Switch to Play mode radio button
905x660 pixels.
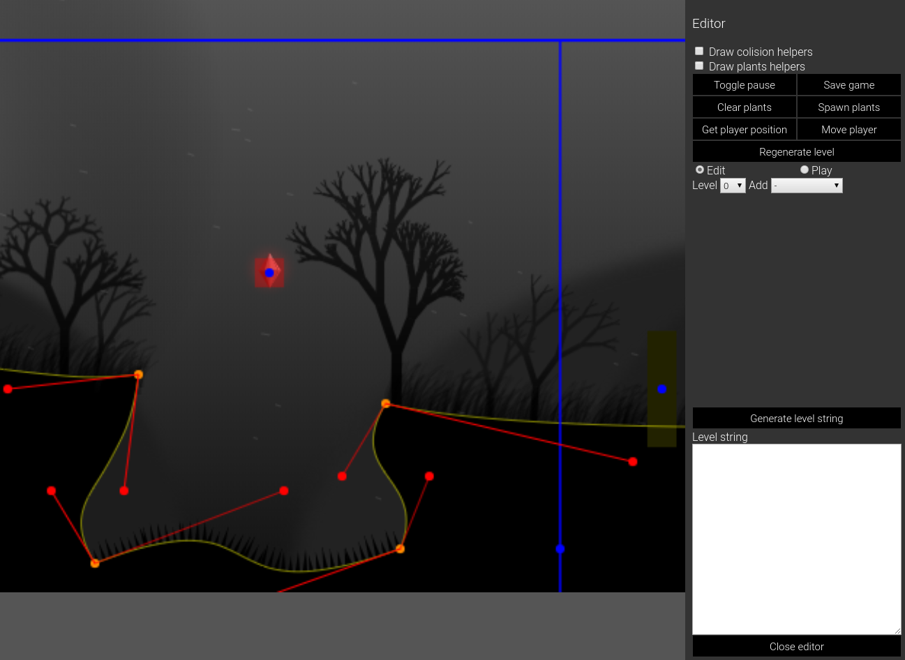pyautogui.click(x=805, y=170)
